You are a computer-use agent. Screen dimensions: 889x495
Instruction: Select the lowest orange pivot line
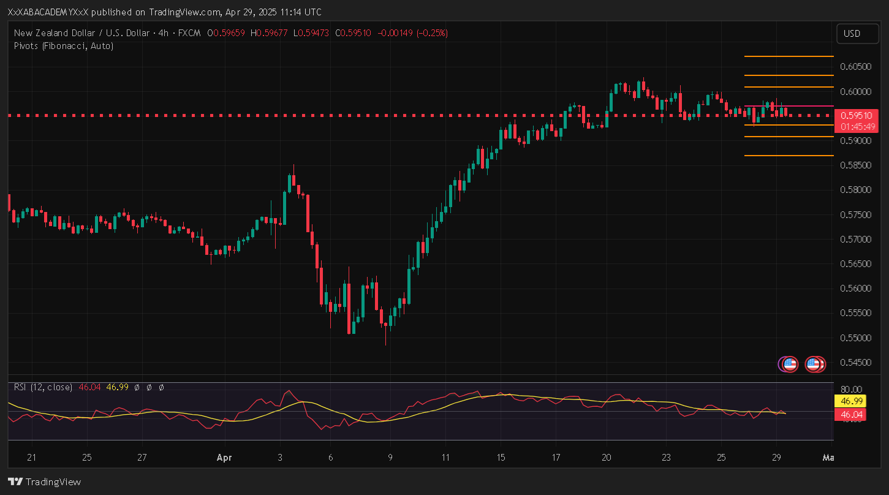point(780,156)
